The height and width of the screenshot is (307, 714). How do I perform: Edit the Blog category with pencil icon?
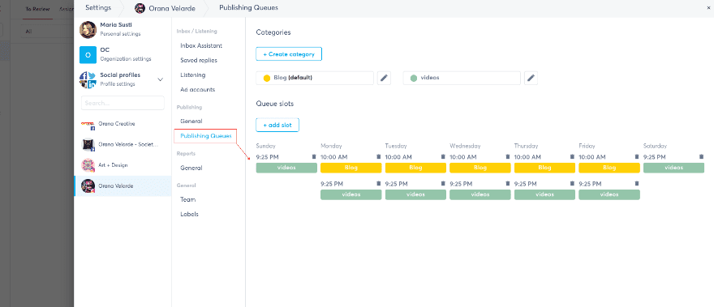point(385,78)
